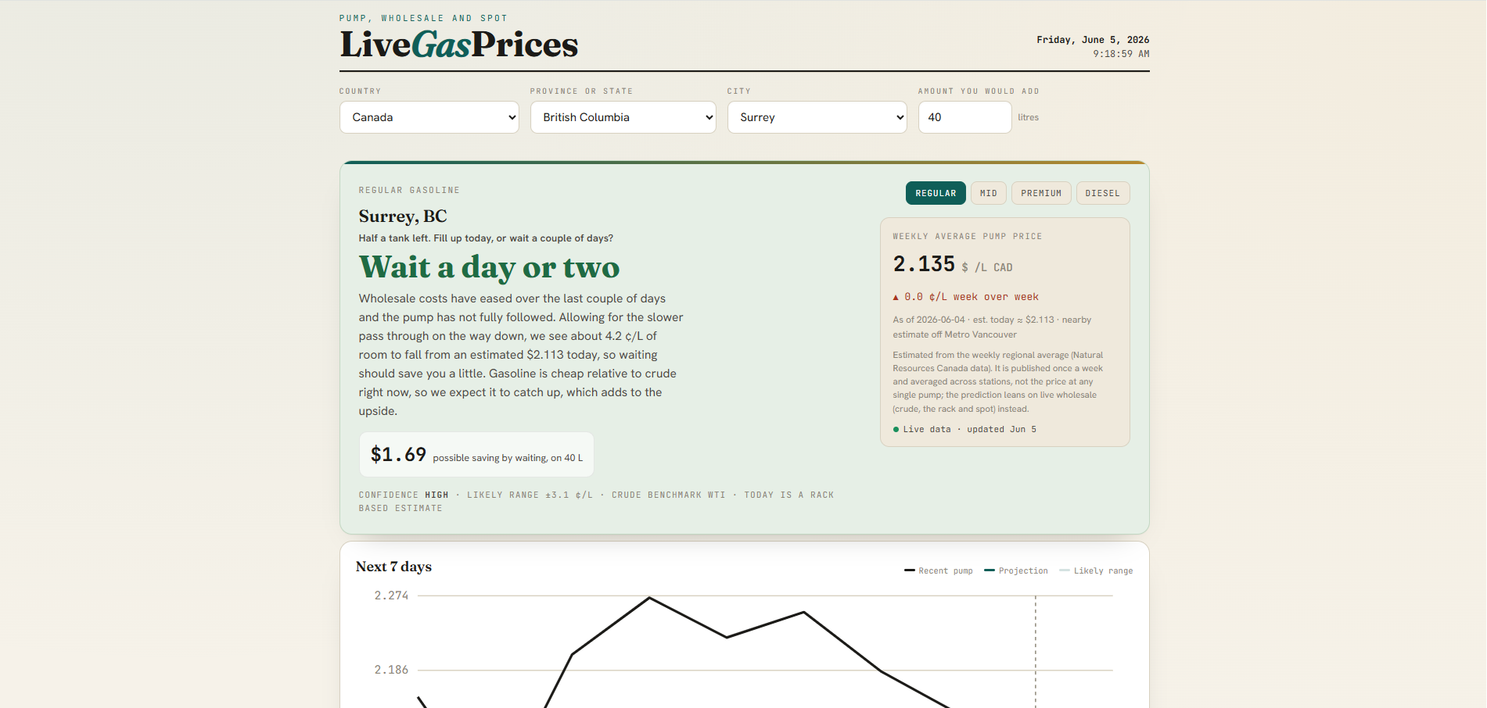Open the Country dropdown showing Canada

(429, 117)
